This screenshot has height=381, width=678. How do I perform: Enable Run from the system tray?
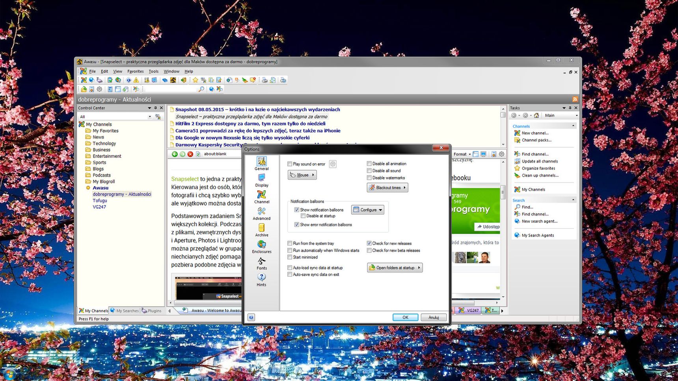290,243
